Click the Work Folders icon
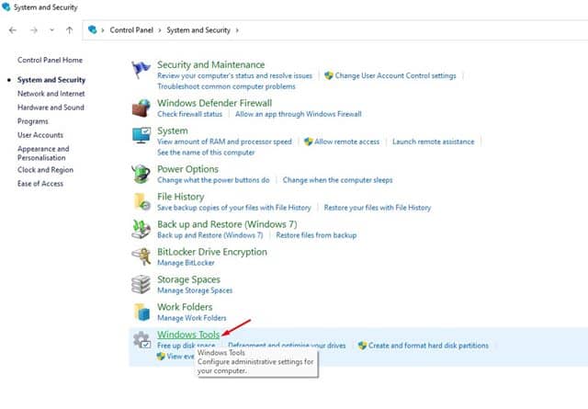This screenshot has height=409, width=588. click(x=141, y=312)
